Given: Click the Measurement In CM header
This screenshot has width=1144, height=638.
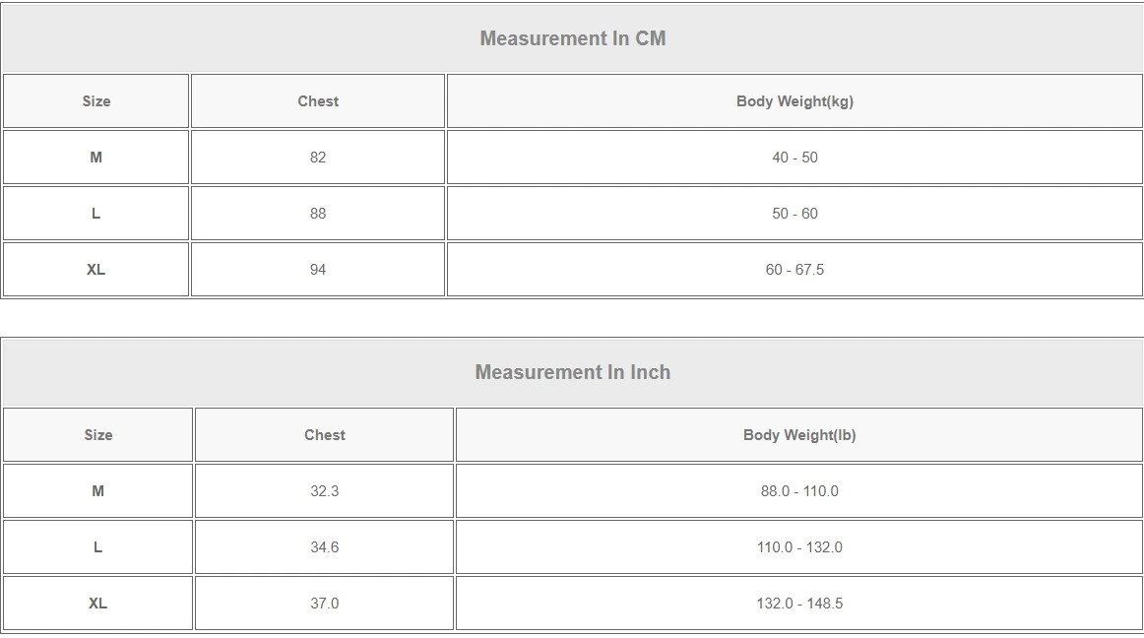Looking at the screenshot, I should 572,38.
